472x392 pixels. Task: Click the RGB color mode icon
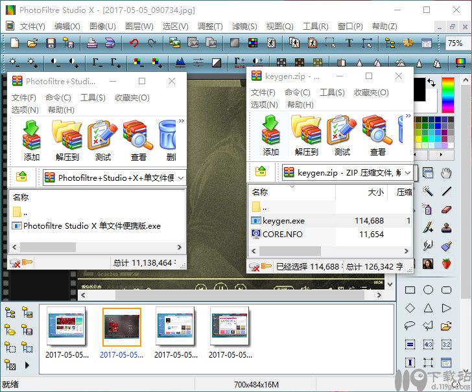(253, 43)
